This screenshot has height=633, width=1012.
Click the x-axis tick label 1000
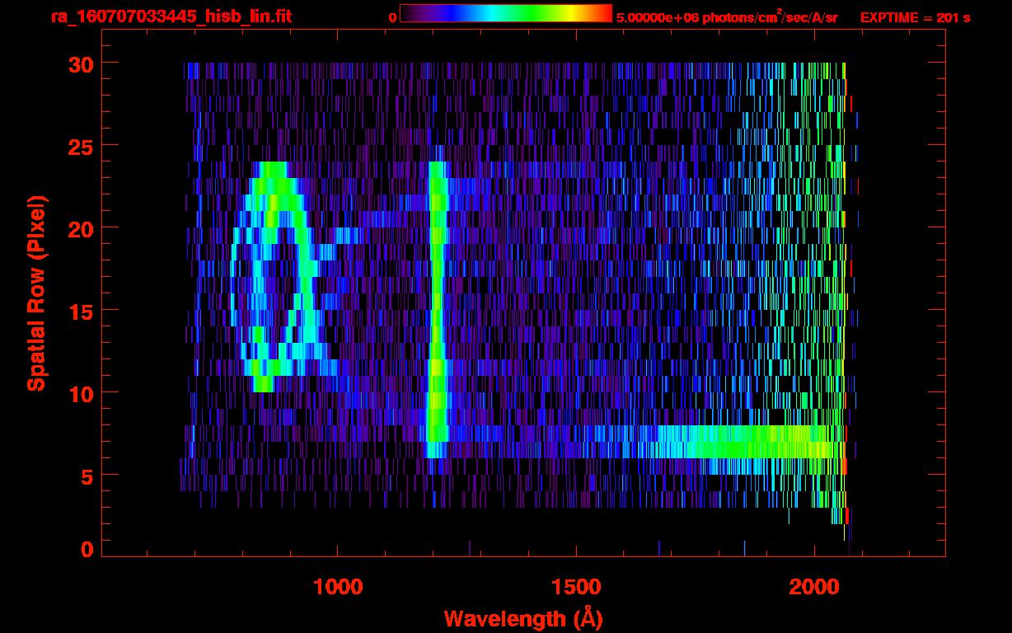338,587
